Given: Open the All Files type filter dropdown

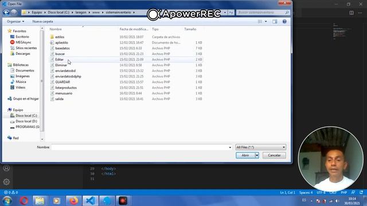Looking at the screenshot, I should [260, 148].
